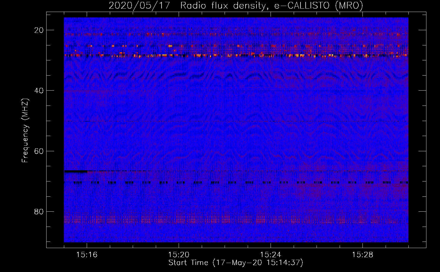The width and height of the screenshot is (440, 272).
Task: Select the 15:16 time axis label
Action: click(87, 255)
